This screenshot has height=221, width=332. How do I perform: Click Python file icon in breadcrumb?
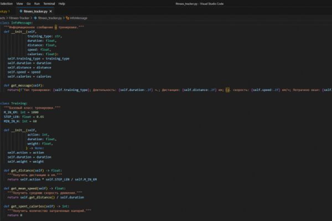click(35, 18)
